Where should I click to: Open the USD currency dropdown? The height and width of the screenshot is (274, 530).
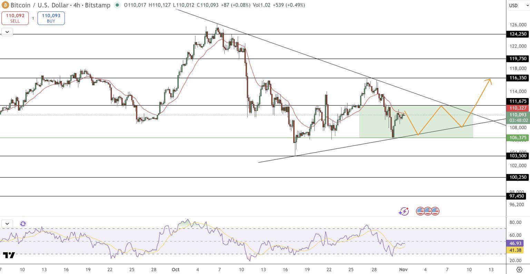[518, 6]
